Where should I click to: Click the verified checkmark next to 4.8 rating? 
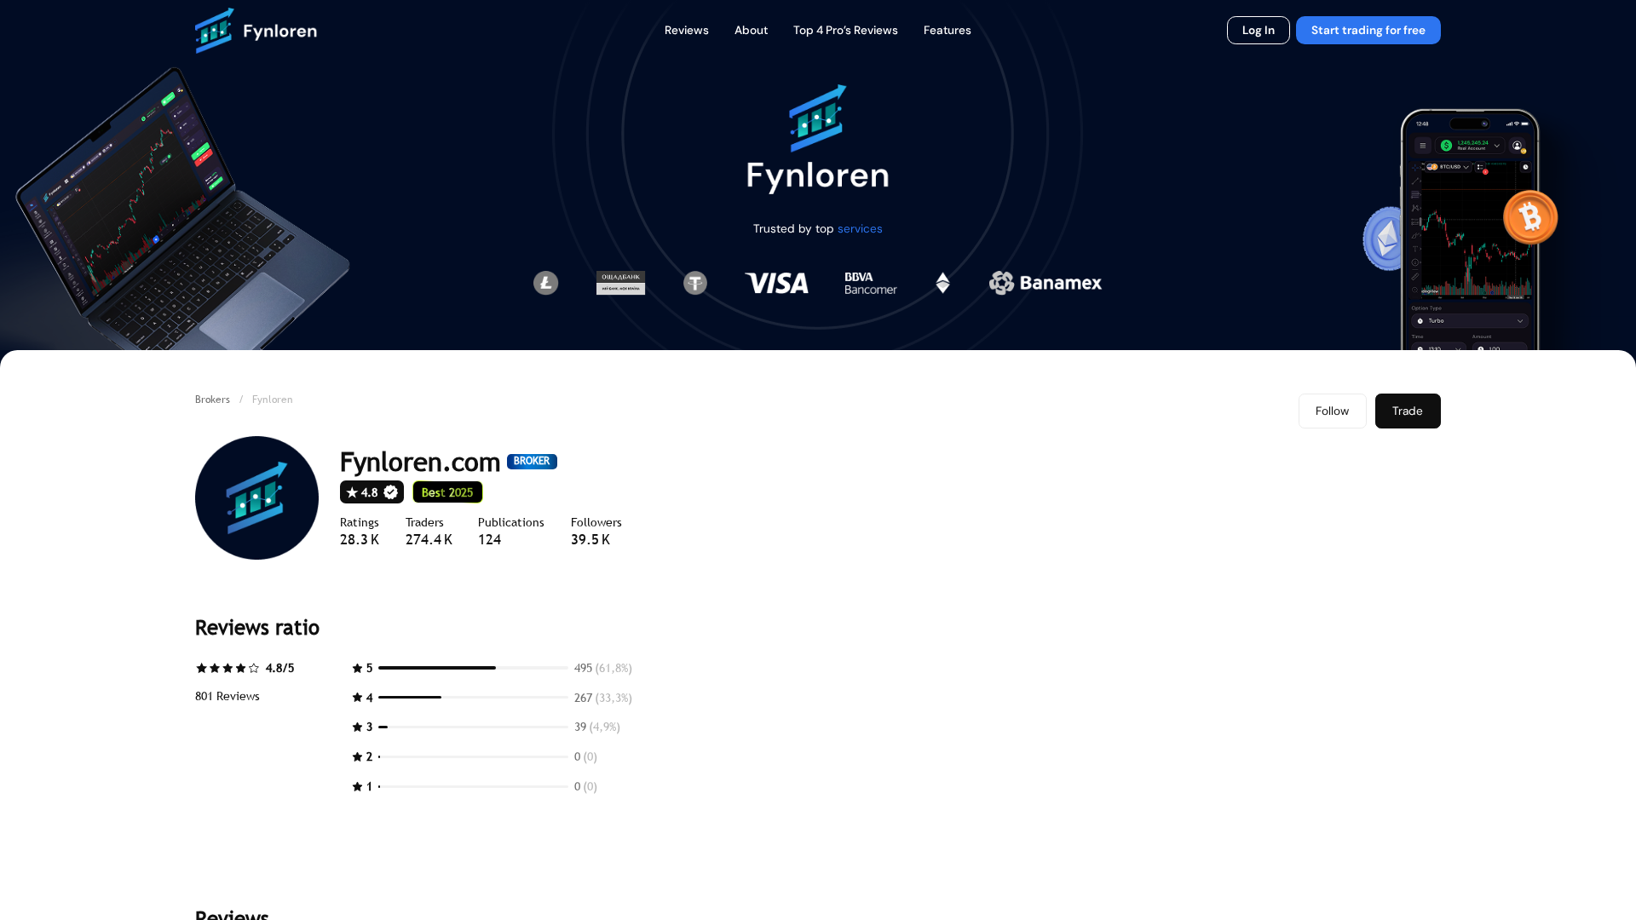click(390, 492)
